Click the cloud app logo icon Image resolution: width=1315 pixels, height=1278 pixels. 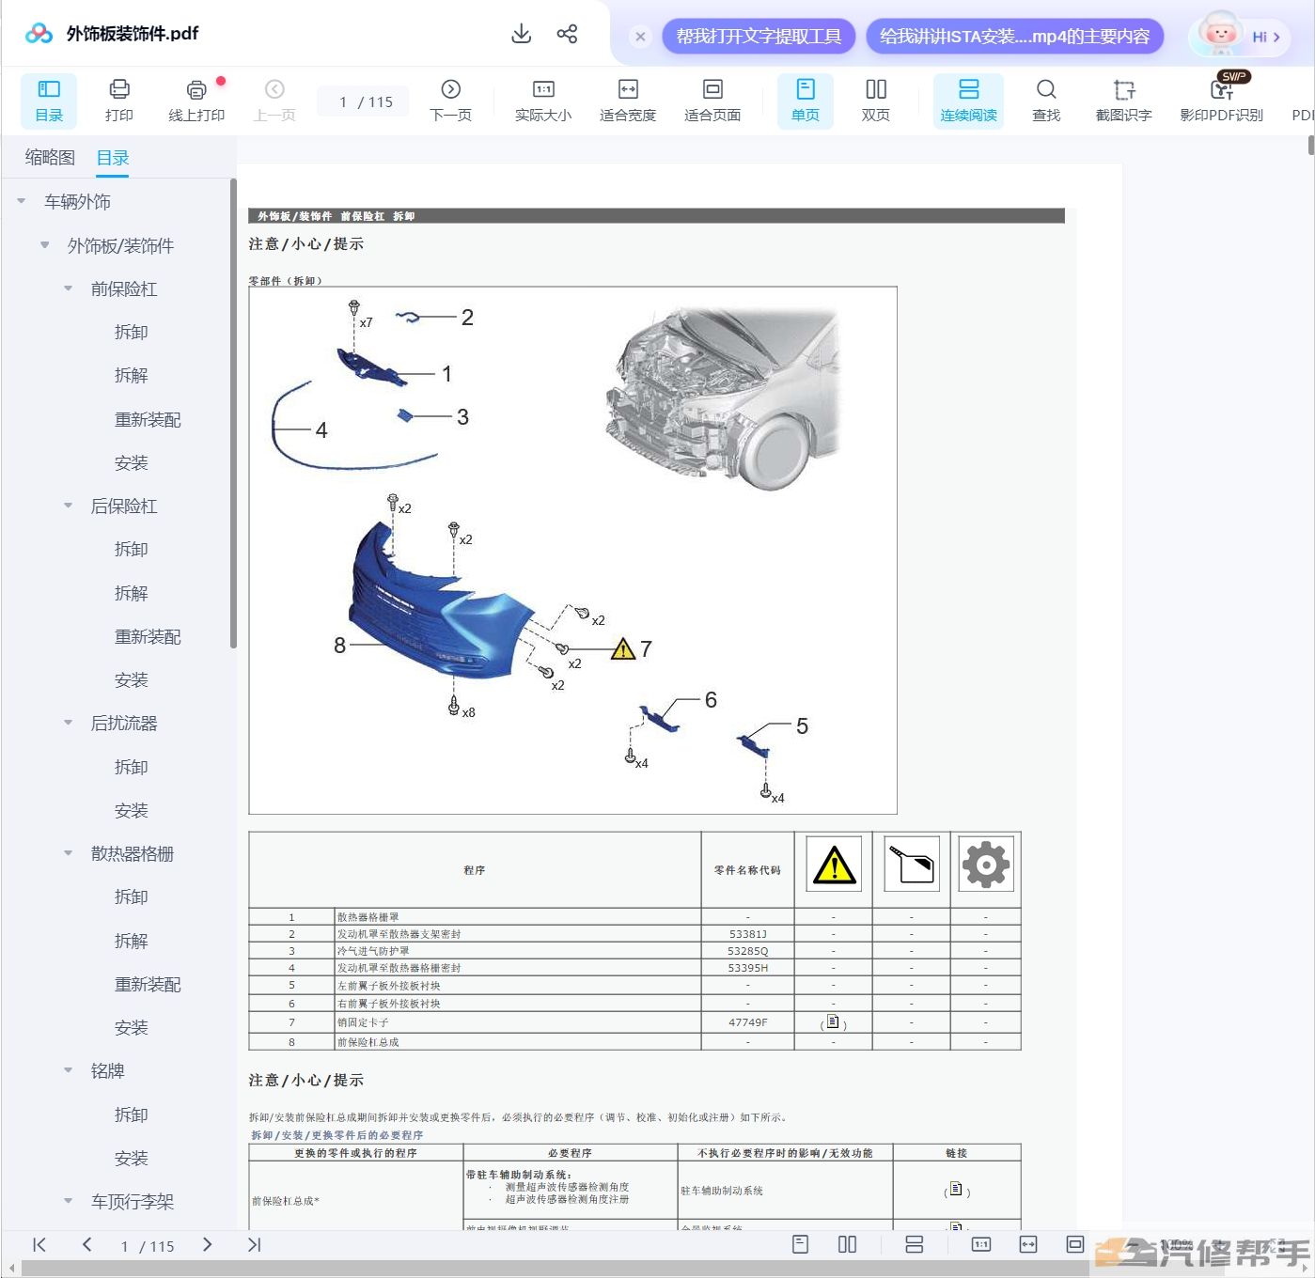coord(39,34)
